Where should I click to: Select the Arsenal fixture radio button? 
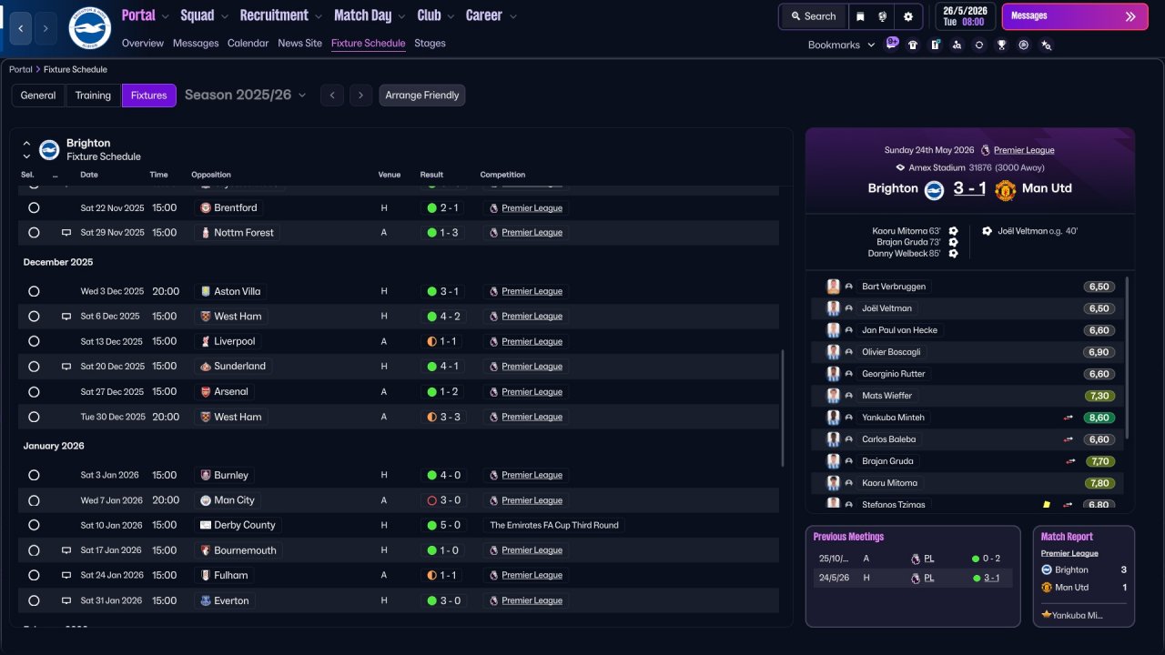pos(34,391)
